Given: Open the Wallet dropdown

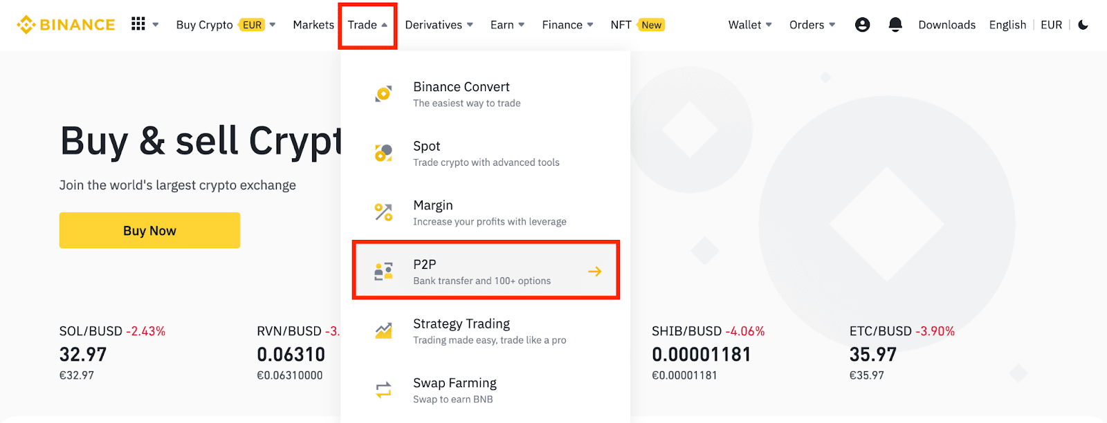Looking at the screenshot, I should 749,23.
